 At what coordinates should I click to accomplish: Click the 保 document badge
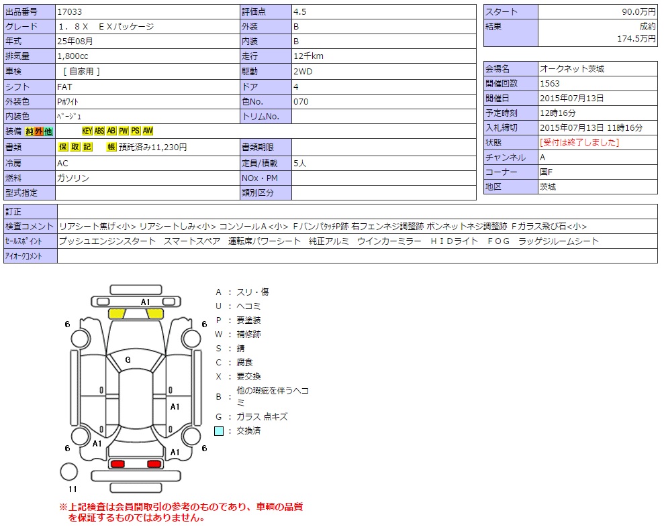coord(64,147)
